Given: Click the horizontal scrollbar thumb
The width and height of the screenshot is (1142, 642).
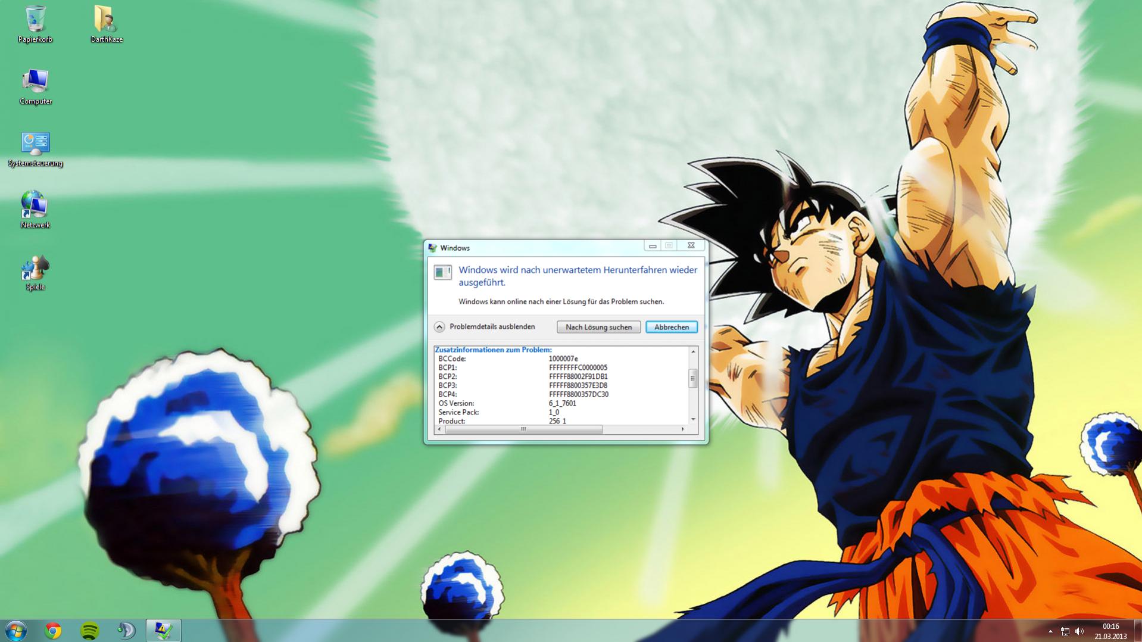Looking at the screenshot, I should [523, 429].
